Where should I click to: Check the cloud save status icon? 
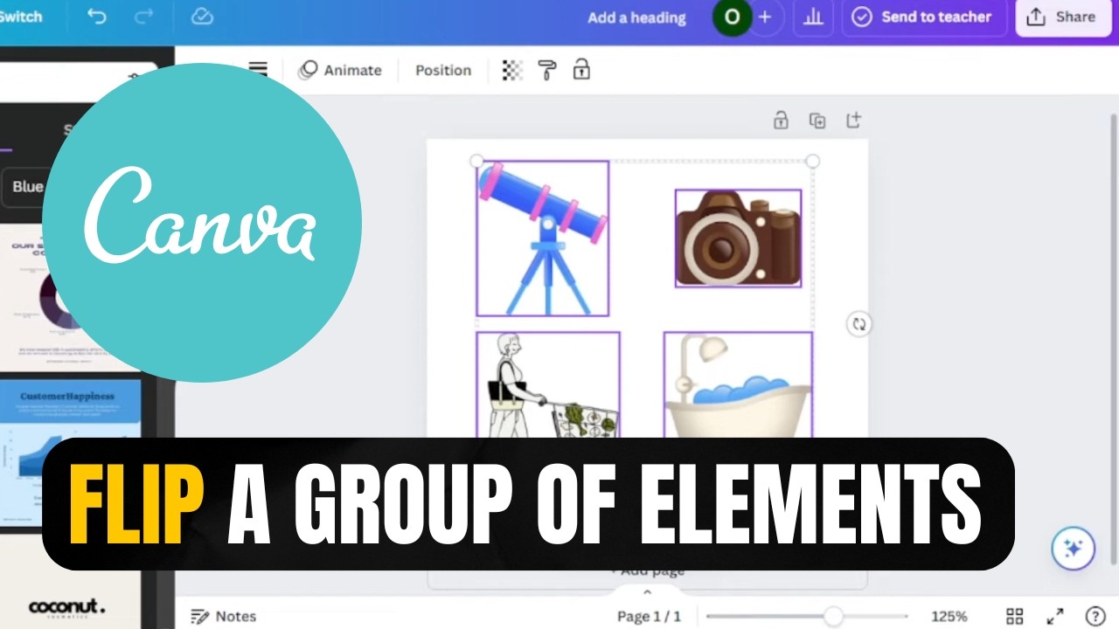click(202, 17)
